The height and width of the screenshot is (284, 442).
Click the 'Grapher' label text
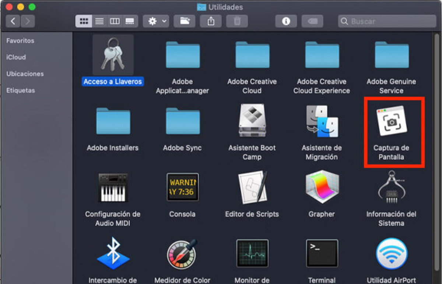[322, 214]
